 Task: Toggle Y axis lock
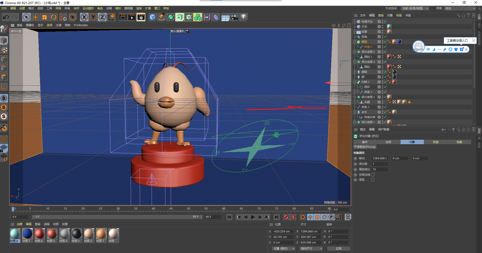pos(93,17)
